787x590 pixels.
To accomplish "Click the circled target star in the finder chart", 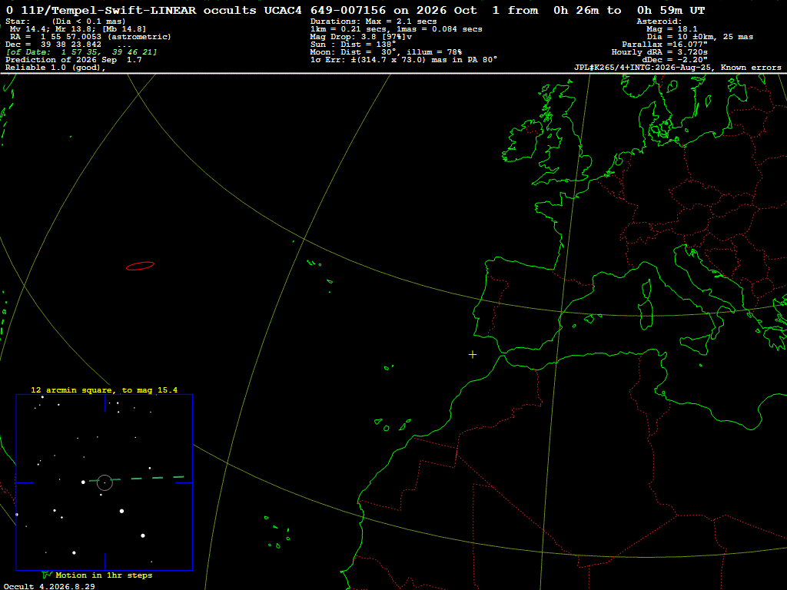I will coord(105,482).
